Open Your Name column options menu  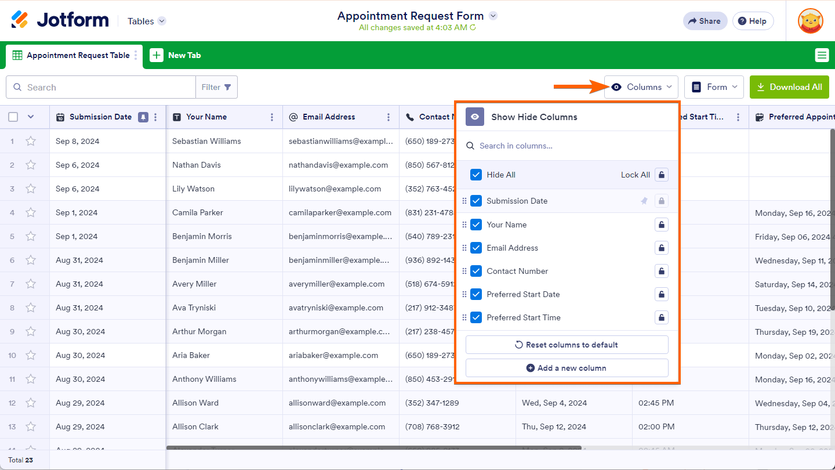click(x=272, y=117)
